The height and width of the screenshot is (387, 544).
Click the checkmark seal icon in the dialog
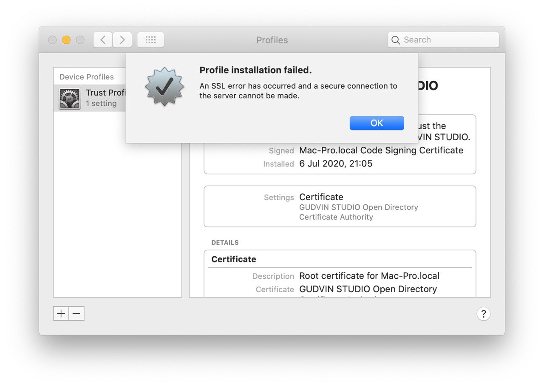(164, 87)
